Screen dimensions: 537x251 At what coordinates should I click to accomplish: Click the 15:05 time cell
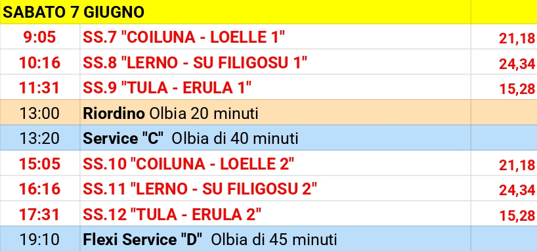40,164
